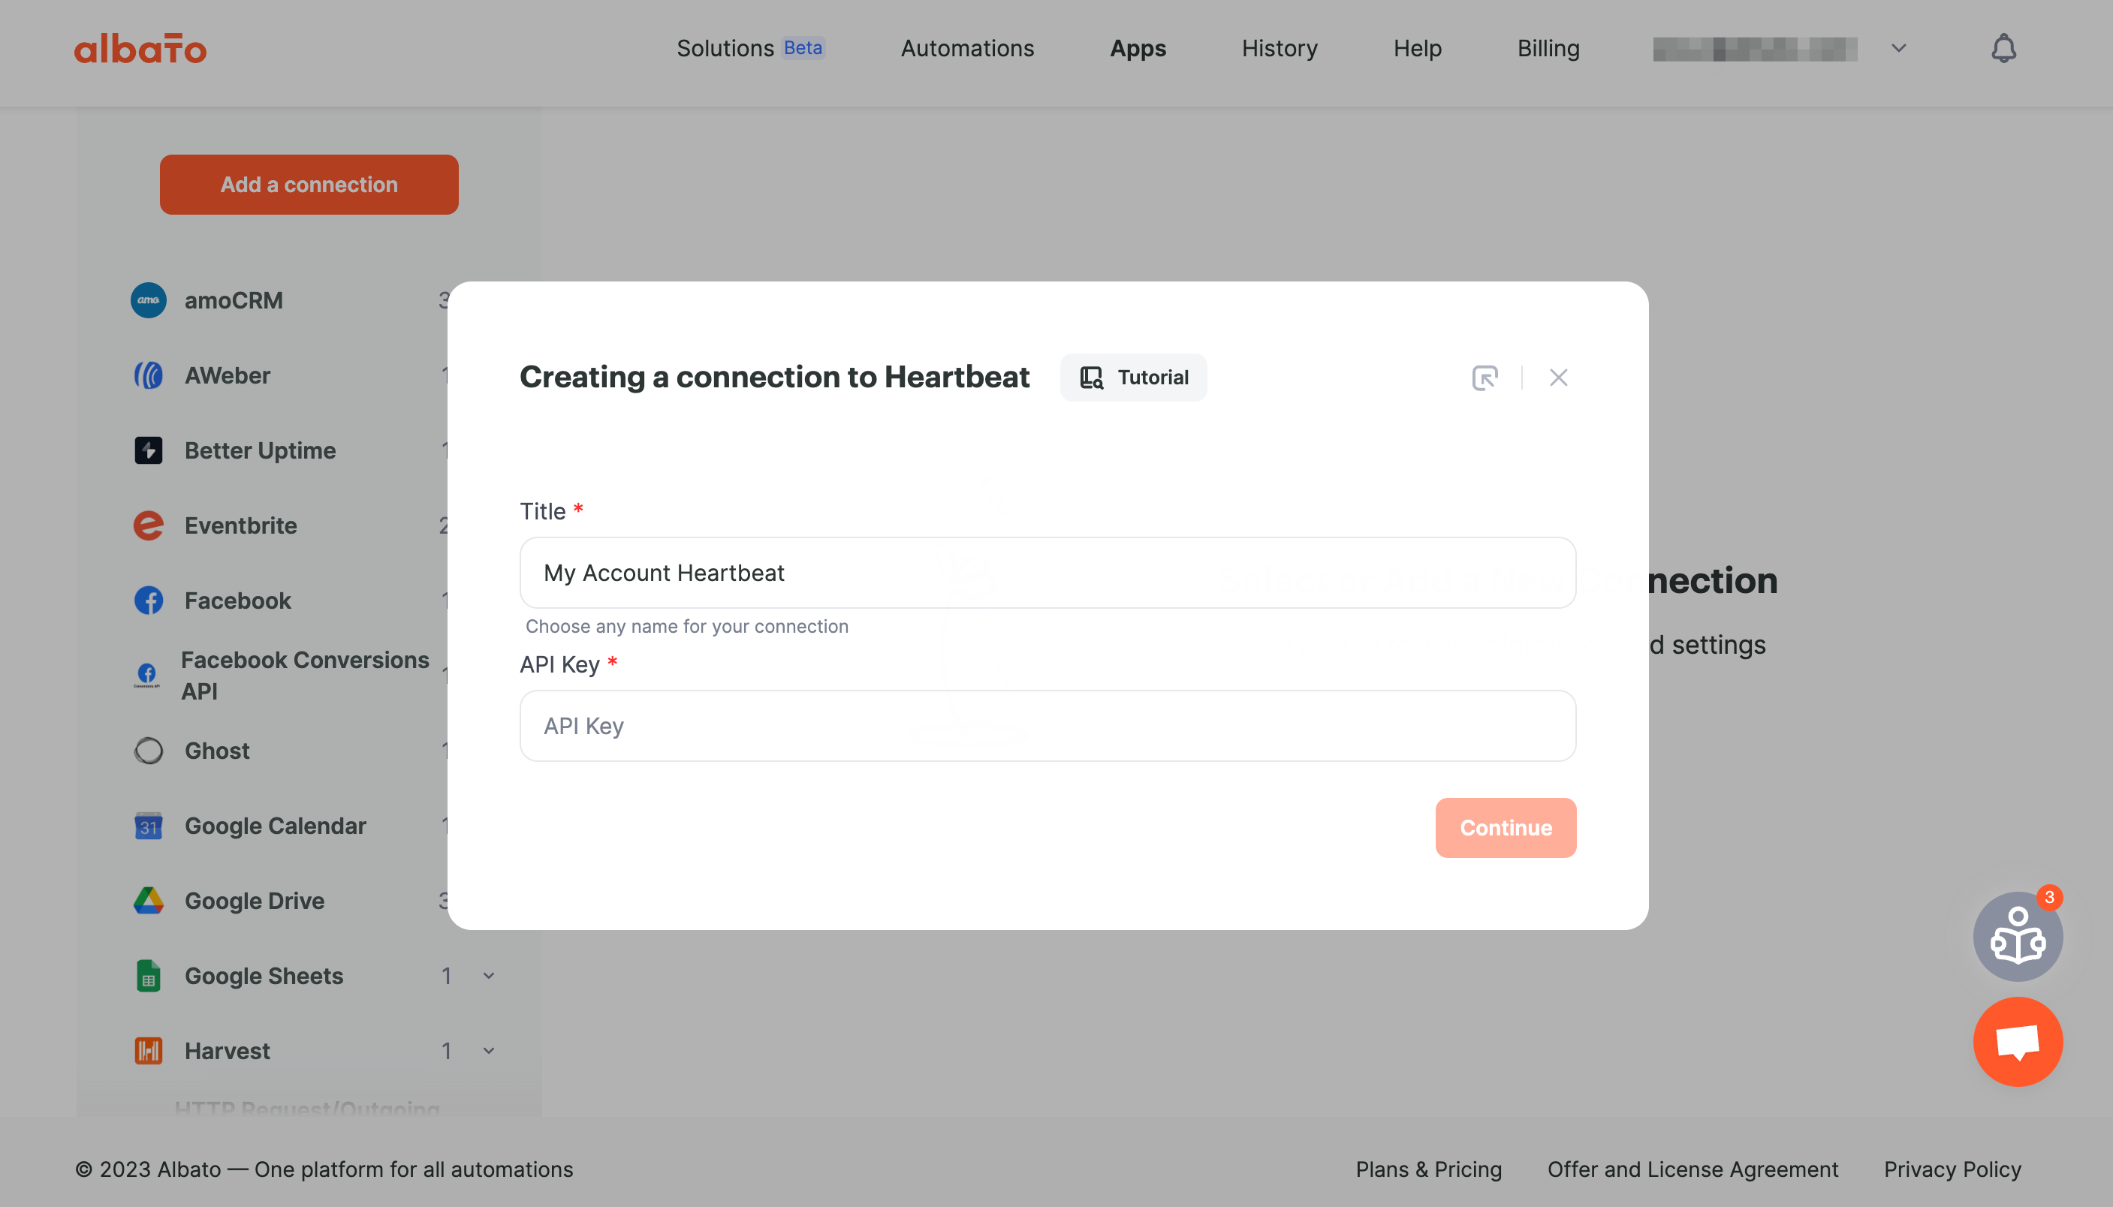The image size is (2113, 1207).
Task: Open the orange chat support bubble
Action: click(x=2017, y=1041)
